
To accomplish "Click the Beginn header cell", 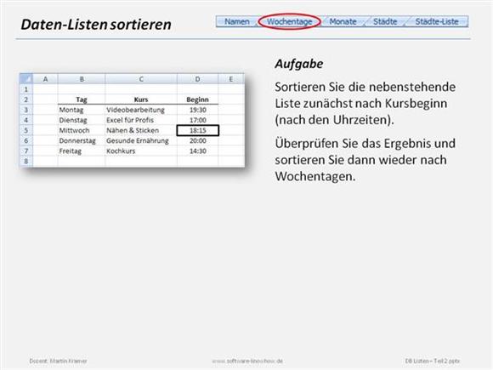I will pos(197,100).
